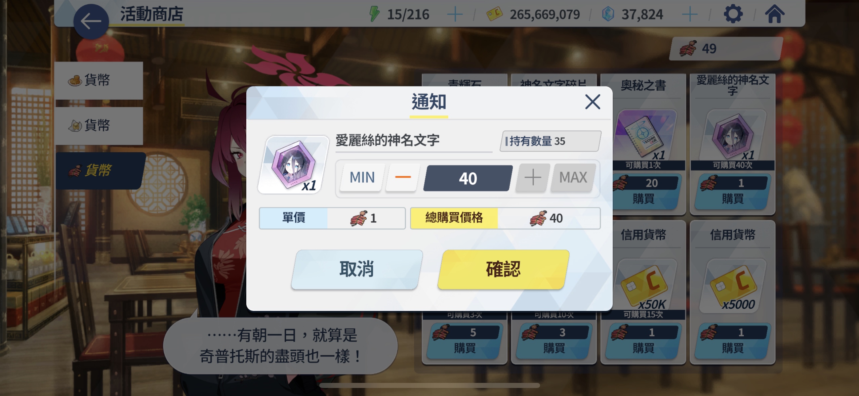The image size is (859, 396).
Task: Set quantity to MAX
Action: pos(573,177)
